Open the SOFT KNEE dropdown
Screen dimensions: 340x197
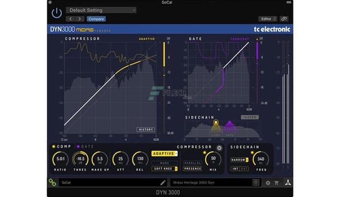(164, 169)
